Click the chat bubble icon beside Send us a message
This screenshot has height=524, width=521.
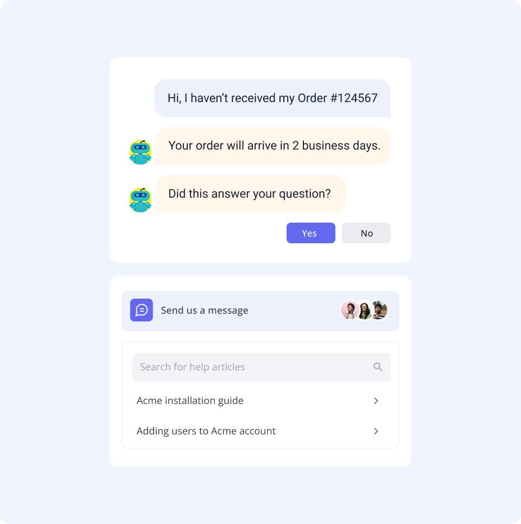141,310
